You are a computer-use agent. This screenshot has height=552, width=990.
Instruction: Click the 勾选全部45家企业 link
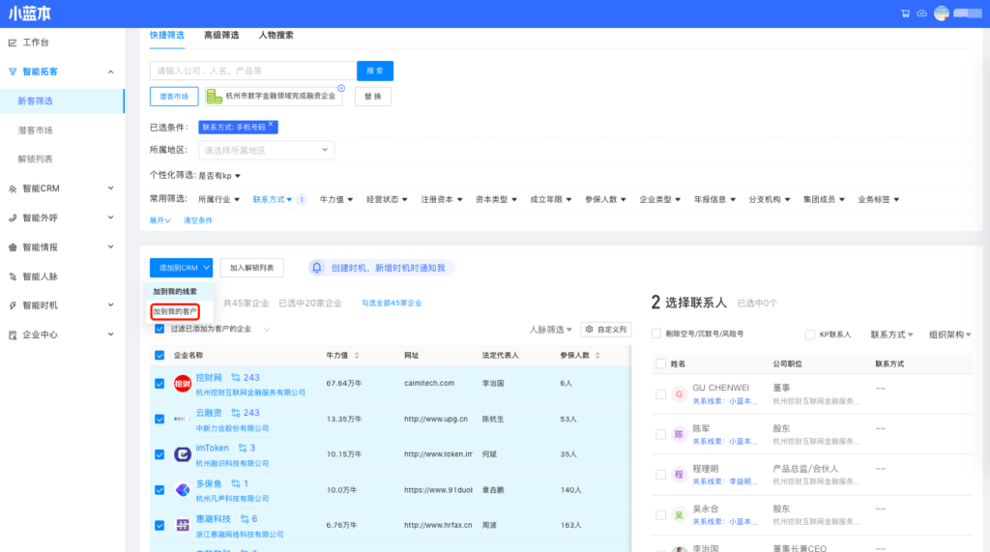click(x=392, y=303)
